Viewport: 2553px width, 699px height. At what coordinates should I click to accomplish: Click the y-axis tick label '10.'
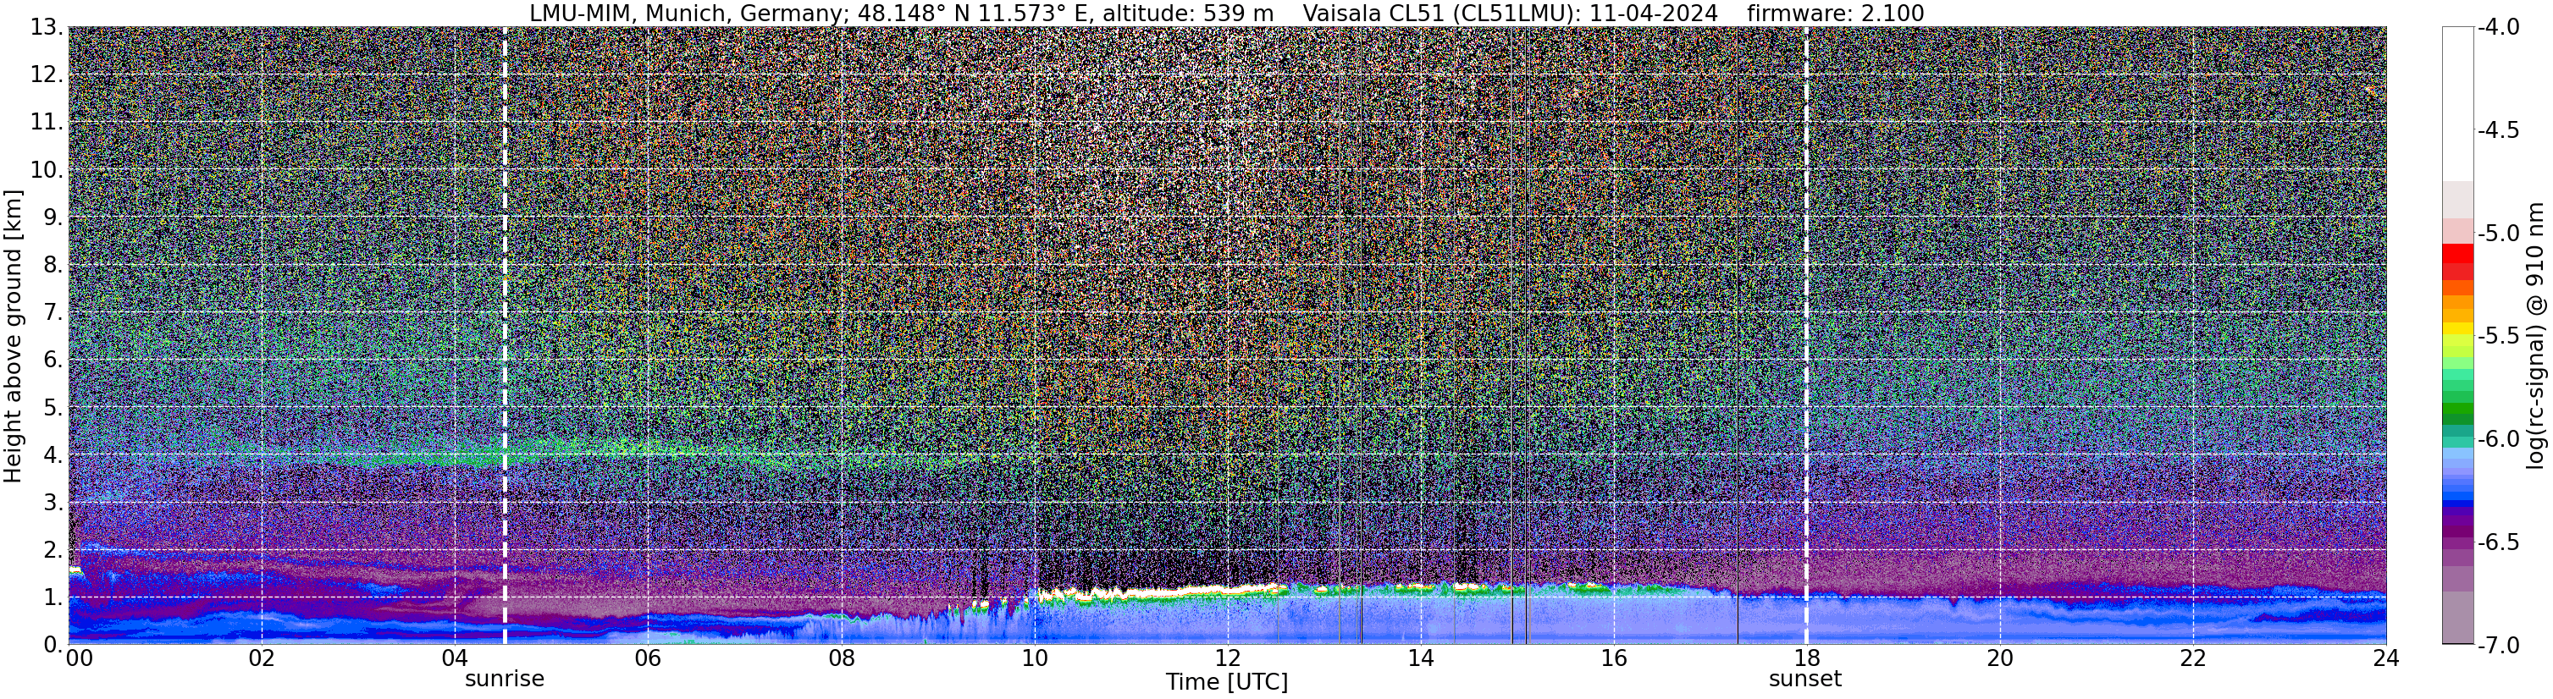(47, 170)
